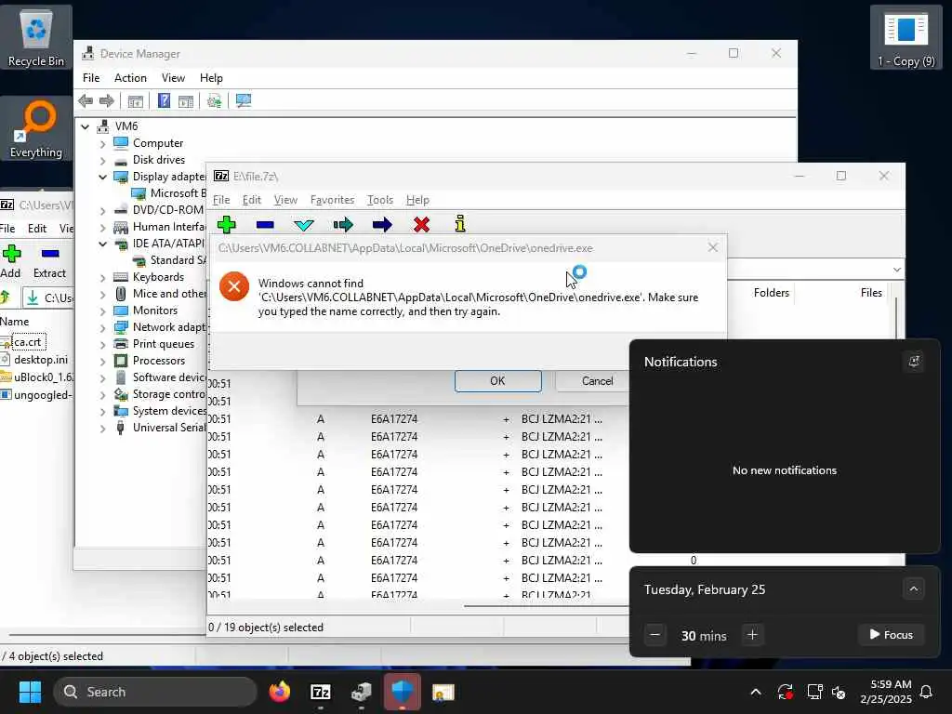952x714 pixels.
Task: Click the 7-Zip Add green plus icon in E:\file.7z window
Action: [x=227, y=225]
